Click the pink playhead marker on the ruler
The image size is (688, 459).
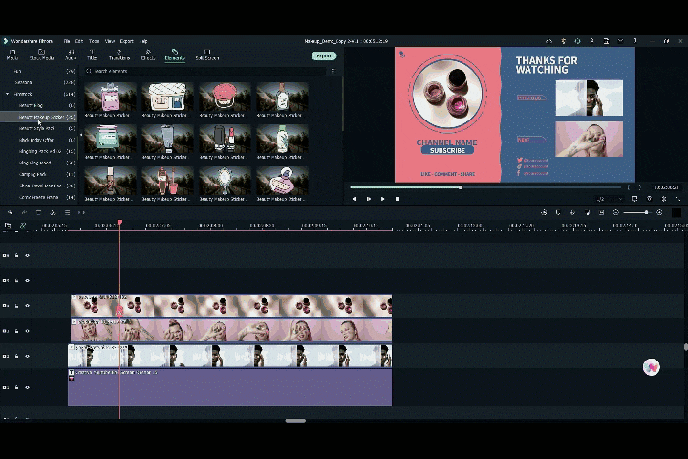[x=119, y=223]
